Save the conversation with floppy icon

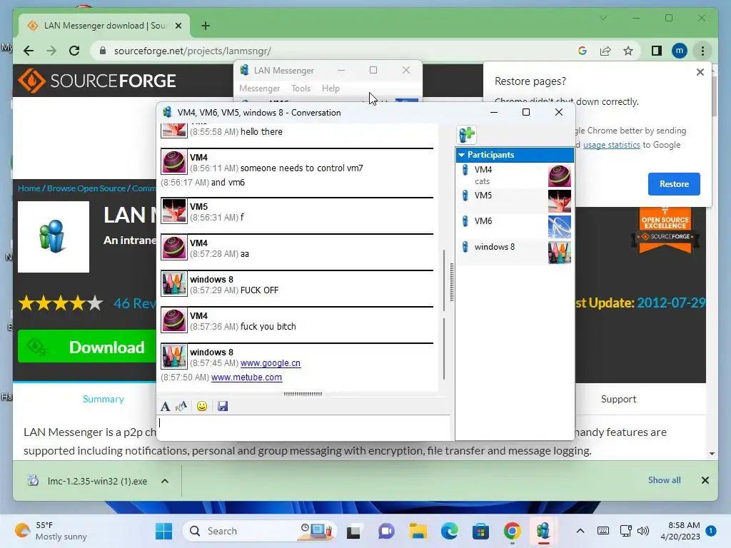(x=223, y=406)
